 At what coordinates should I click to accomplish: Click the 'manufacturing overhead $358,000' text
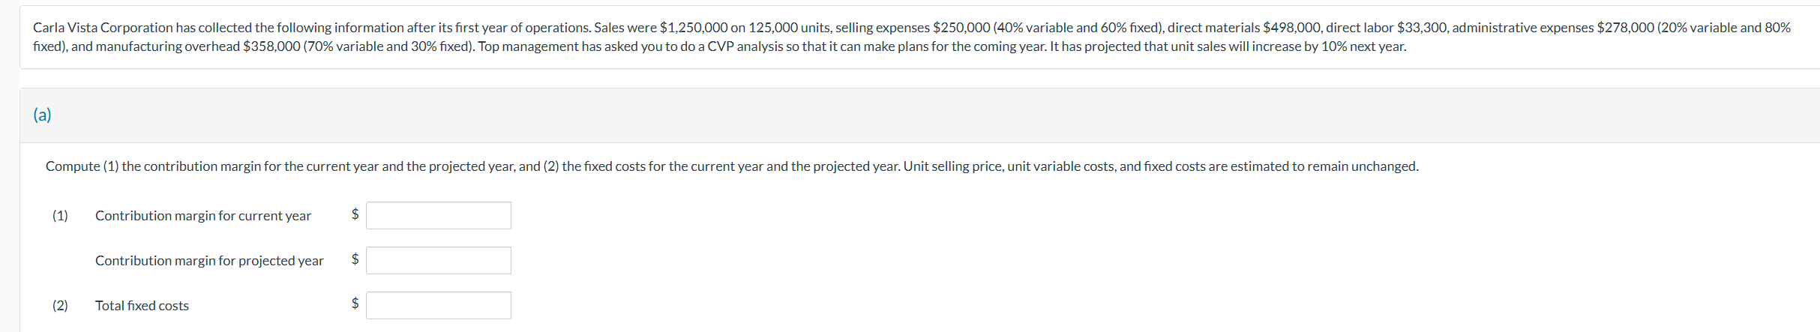(x=198, y=46)
